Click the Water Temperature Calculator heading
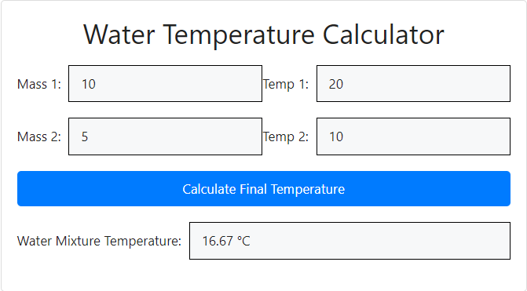Image resolution: width=527 pixels, height=291 pixels. tap(264, 35)
